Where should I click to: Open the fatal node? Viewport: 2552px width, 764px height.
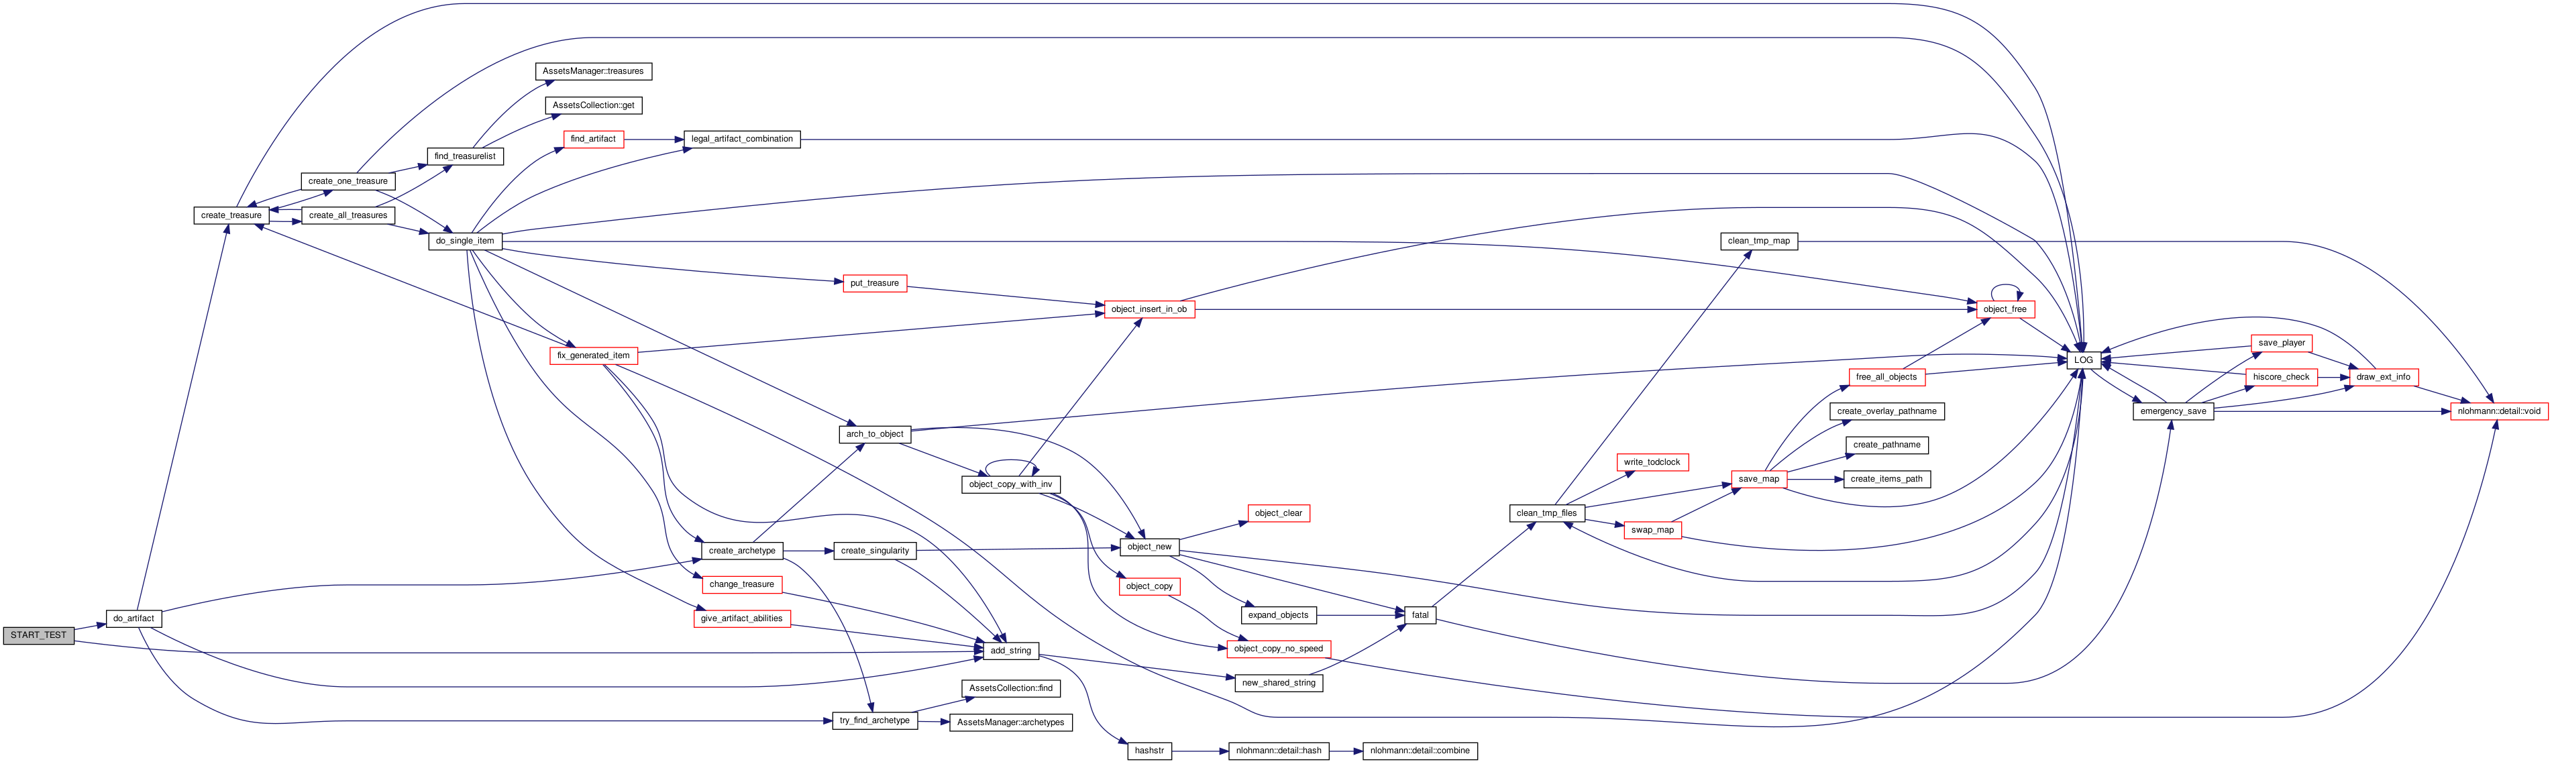click(x=1420, y=615)
